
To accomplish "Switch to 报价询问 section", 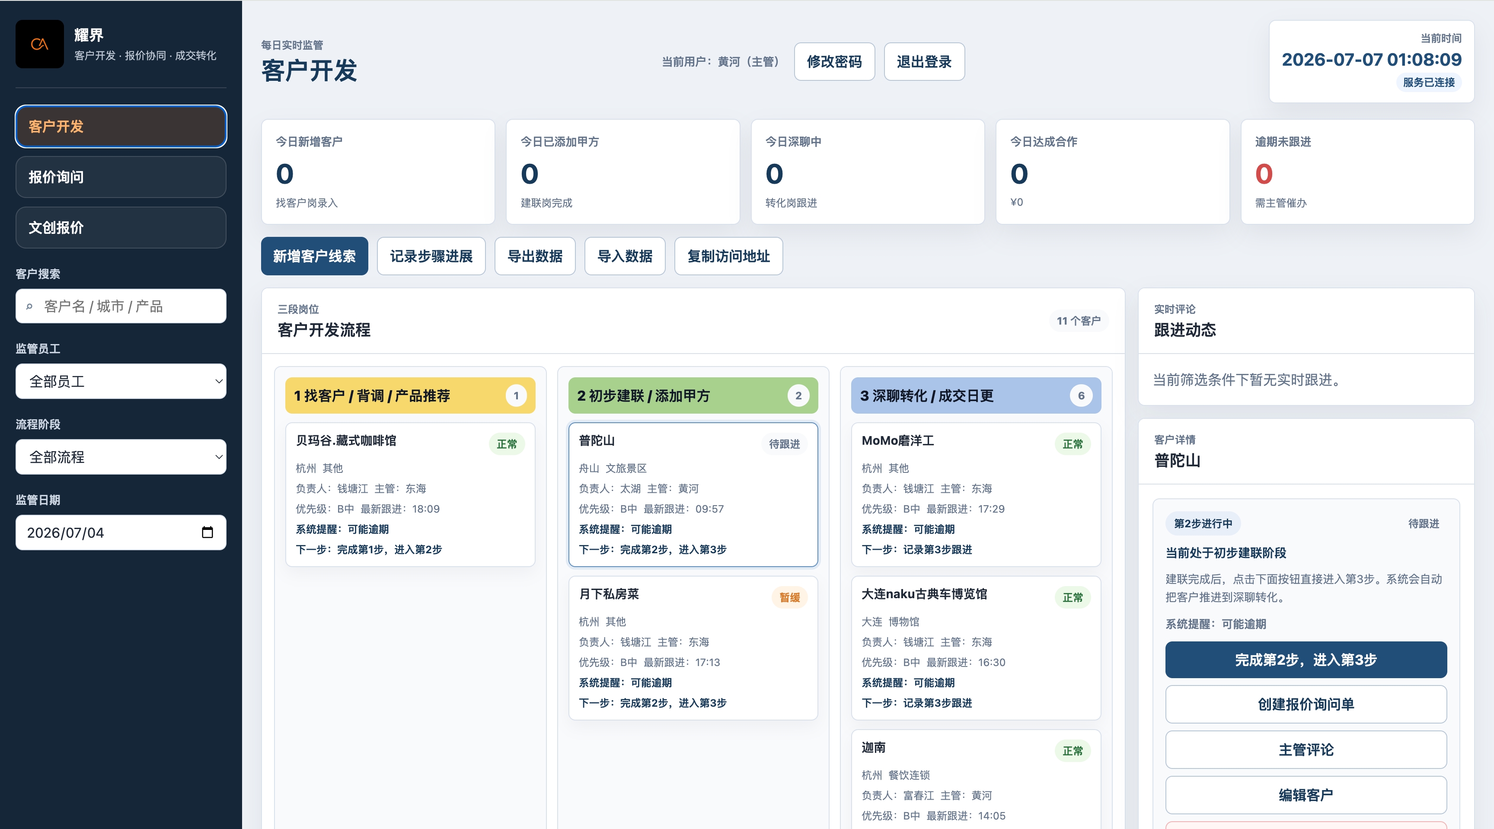I will click(121, 177).
